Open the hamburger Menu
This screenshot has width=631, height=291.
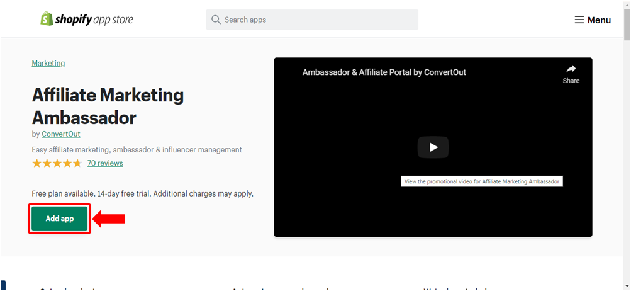593,20
